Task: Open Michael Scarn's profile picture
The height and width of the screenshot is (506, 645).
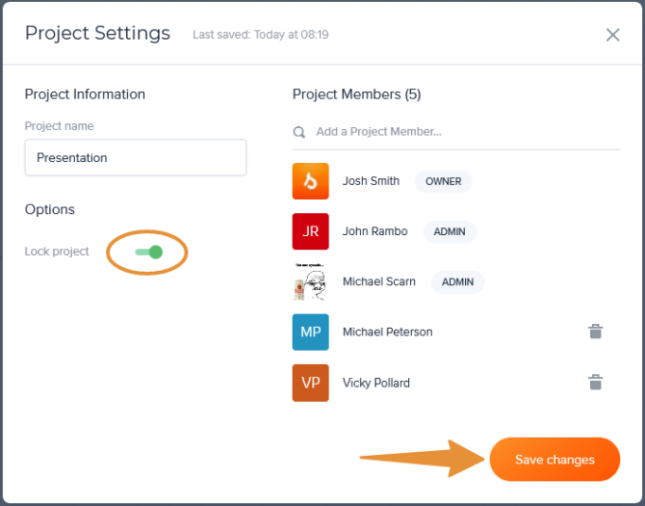Action: (x=310, y=281)
